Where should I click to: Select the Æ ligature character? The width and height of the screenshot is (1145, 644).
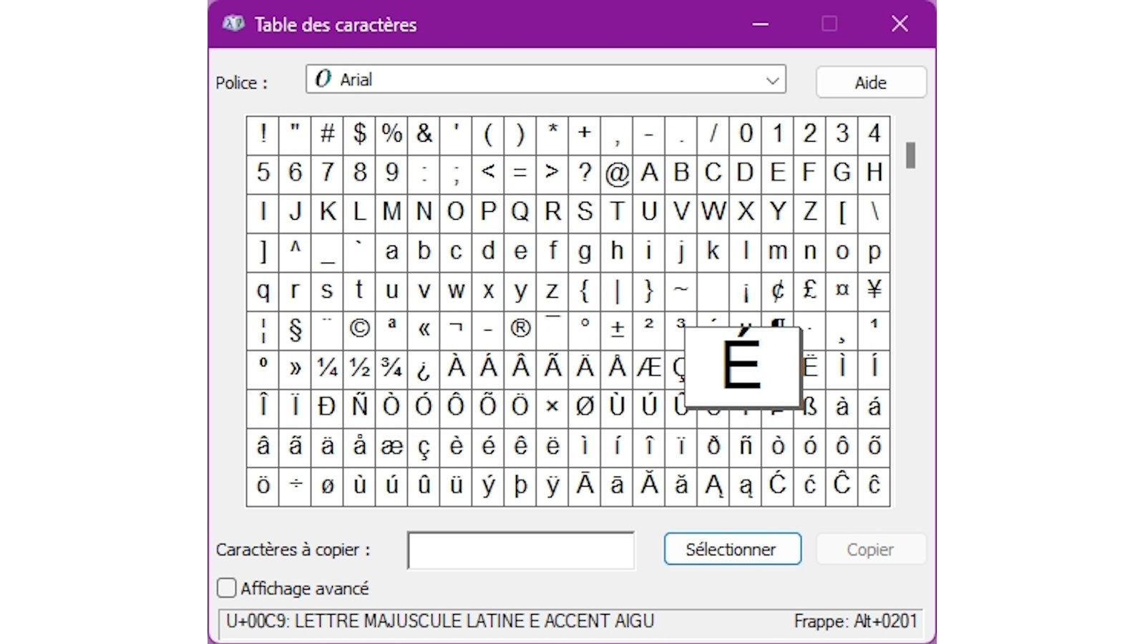[649, 368]
